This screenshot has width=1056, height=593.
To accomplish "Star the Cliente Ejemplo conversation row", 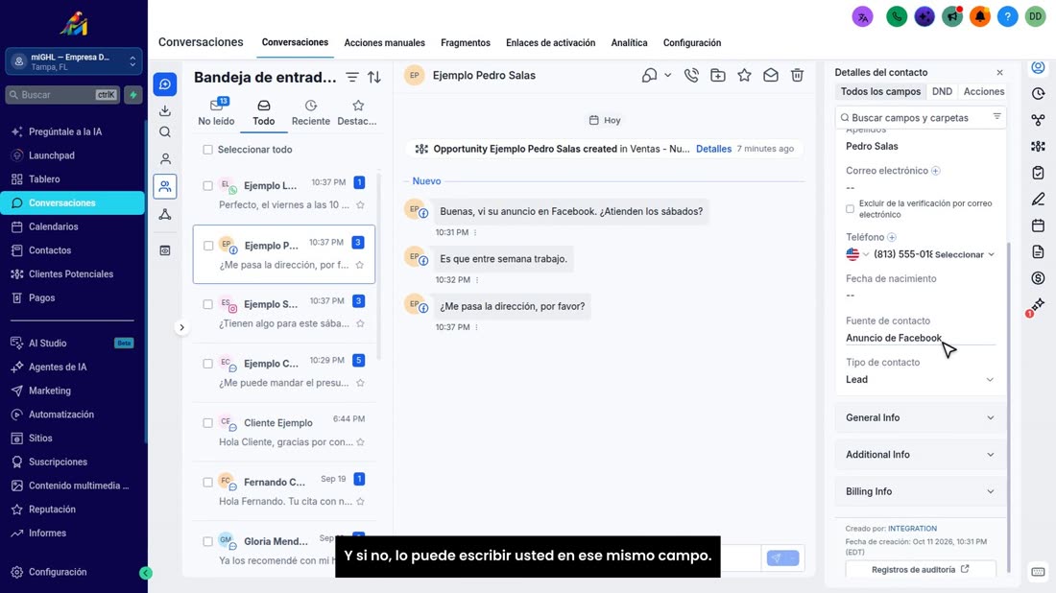I will [360, 442].
